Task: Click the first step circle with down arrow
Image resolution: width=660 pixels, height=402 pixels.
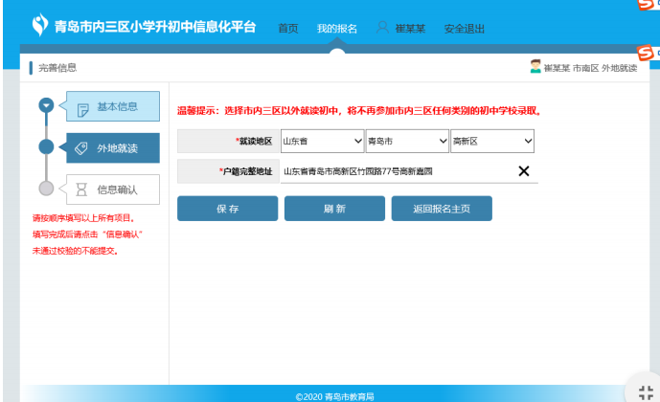Action: (x=46, y=105)
